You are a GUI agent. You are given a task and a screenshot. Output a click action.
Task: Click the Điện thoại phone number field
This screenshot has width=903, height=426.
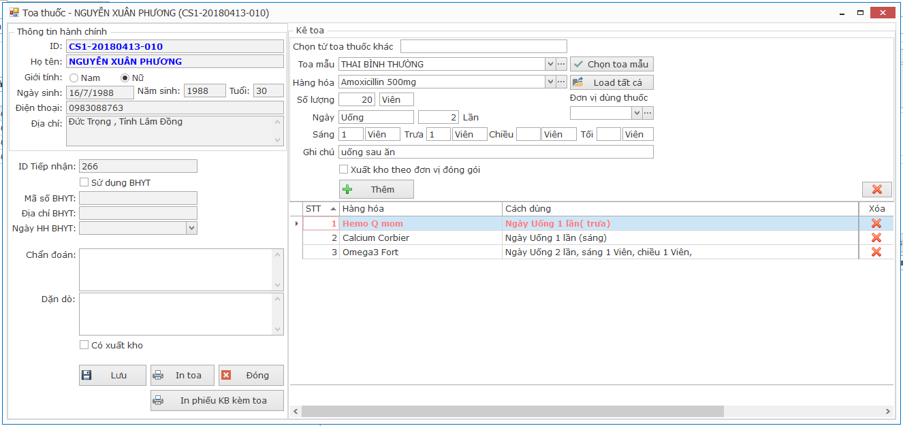coord(175,108)
